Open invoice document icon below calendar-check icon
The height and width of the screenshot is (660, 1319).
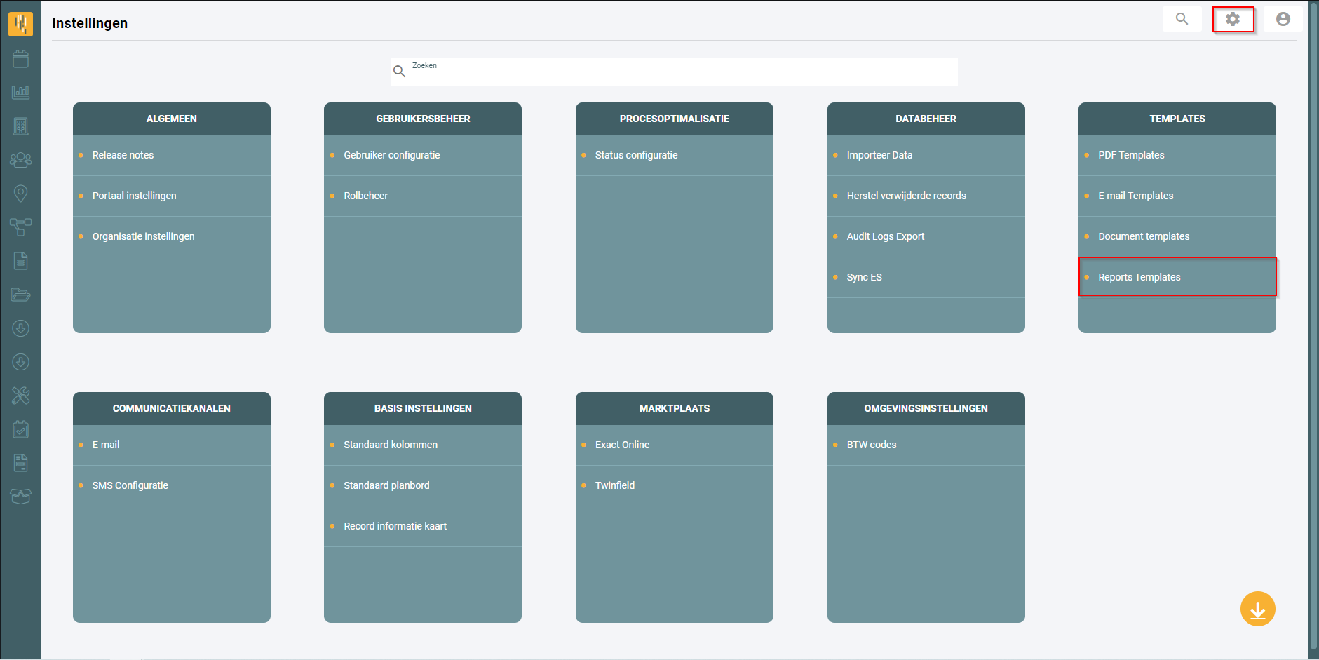tap(20, 463)
